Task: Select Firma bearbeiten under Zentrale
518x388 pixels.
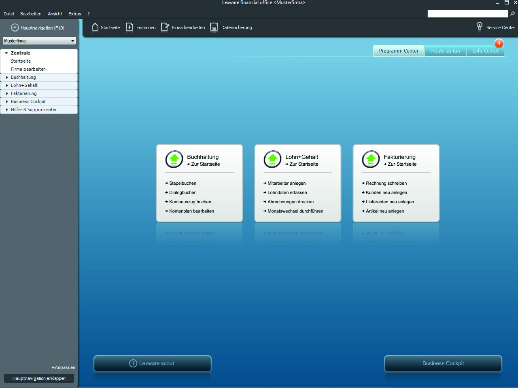Action: [28, 69]
